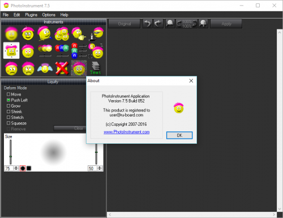
Task: Select the multiple smileys Clone instrument
Action: pos(62,33)
